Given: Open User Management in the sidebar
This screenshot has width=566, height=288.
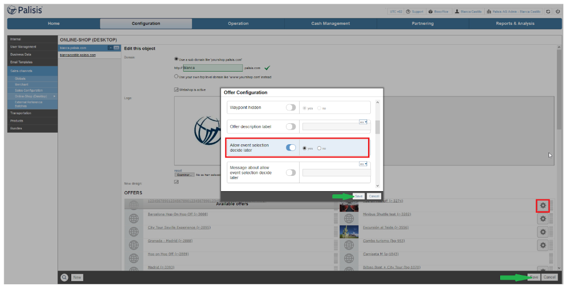Looking at the screenshot, I should (33, 47).
